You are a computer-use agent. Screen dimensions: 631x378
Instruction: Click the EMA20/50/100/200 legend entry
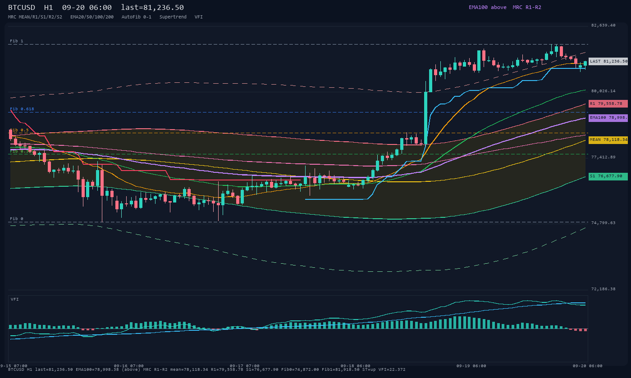92,17
